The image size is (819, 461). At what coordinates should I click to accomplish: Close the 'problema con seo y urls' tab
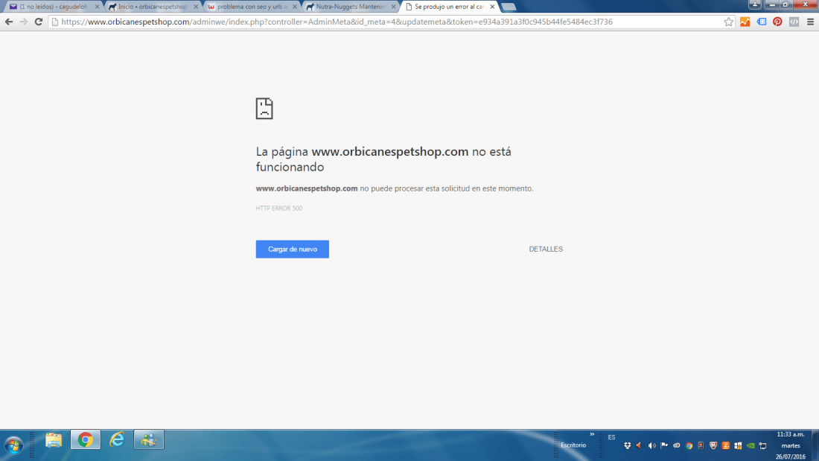[x=295, y=7]
